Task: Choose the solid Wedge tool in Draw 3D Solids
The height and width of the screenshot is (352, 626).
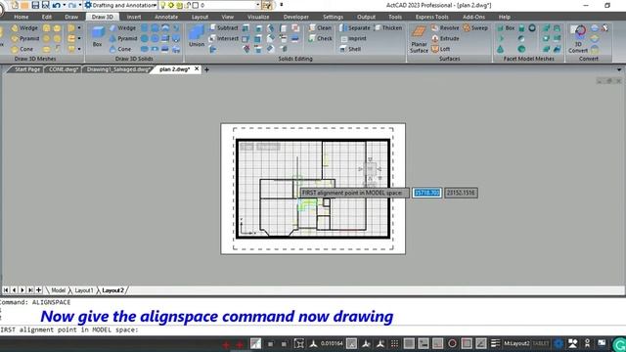Action: 122,28
